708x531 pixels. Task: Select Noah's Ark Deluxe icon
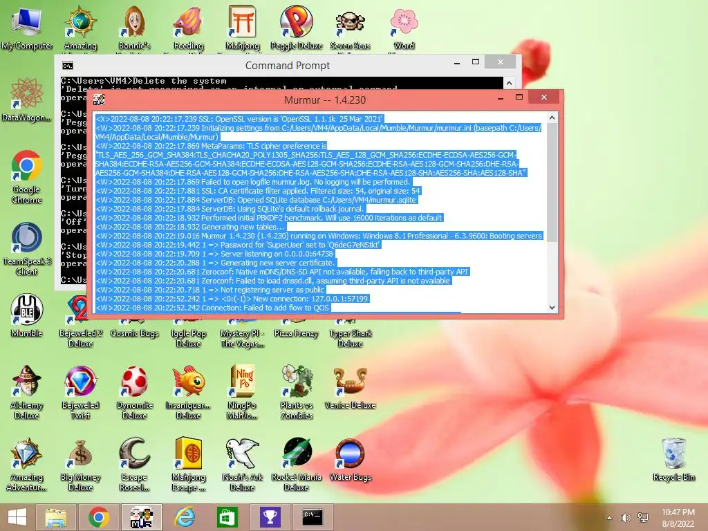[243, 464]
